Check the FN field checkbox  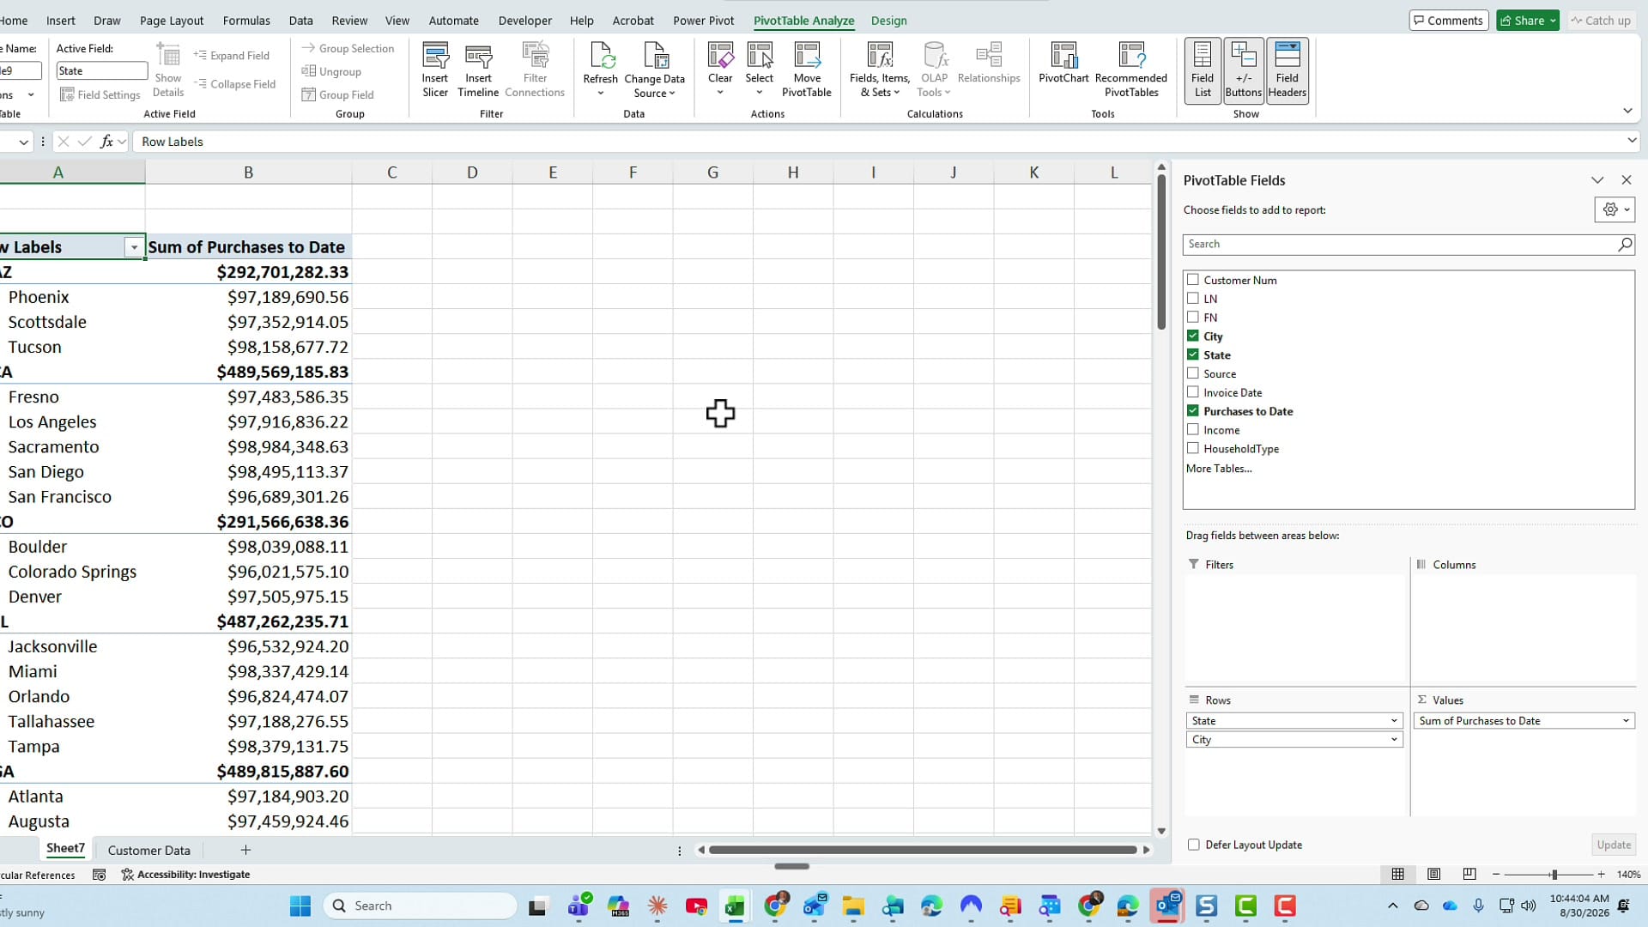click(x=1193, y=318)
